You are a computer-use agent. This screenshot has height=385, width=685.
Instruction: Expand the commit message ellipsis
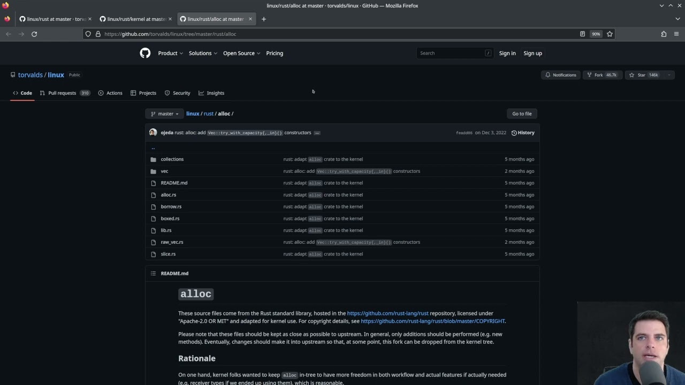tap(317, 133)
